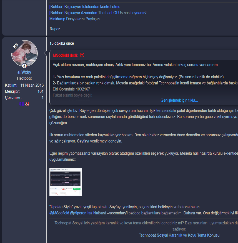Click the 'MScofield dedi:' quote header
Image resolution: width=238 pixels, height=243 pixels.
[x=65, y=55]
